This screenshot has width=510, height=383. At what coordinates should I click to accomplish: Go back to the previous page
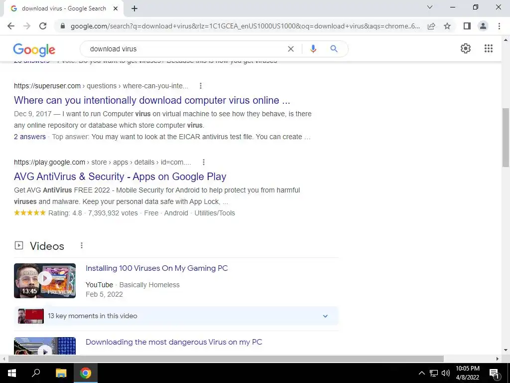click(x=11, y=26)
